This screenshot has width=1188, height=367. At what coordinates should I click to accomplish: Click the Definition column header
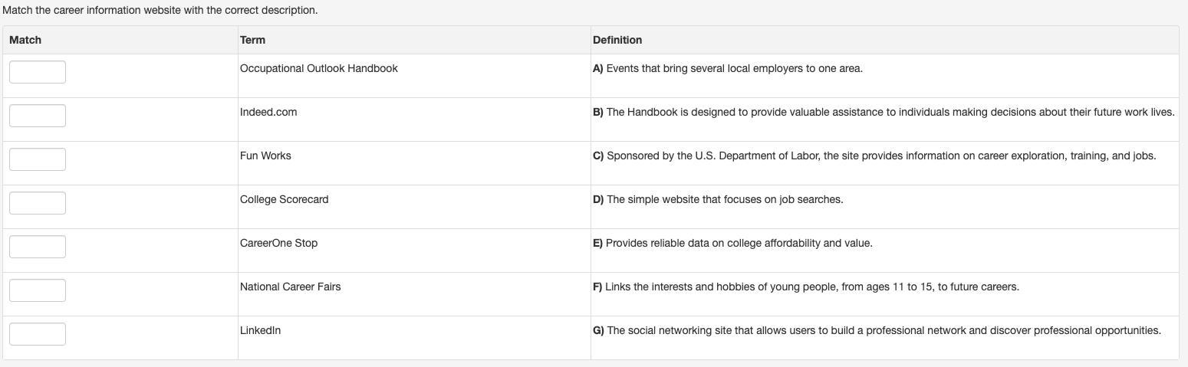click(617, 40)
